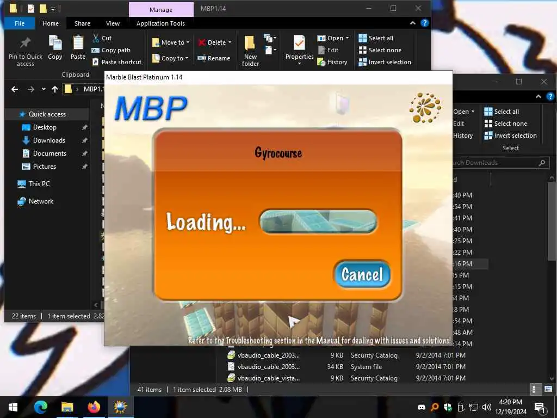Launch Firefox from taskbar
Image resolution: width=557 pixels, height=418 pixels.
coord(94,407)
